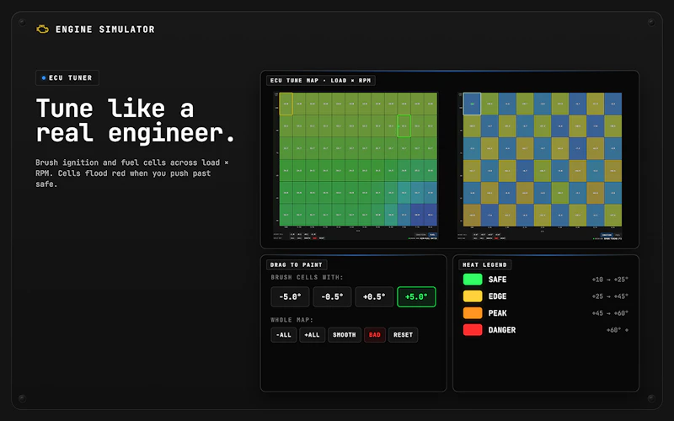Screen dimensions: 674x421
Task: Click the '+60° +' range text
Action: pyautogui.click(x=618, y=330)
